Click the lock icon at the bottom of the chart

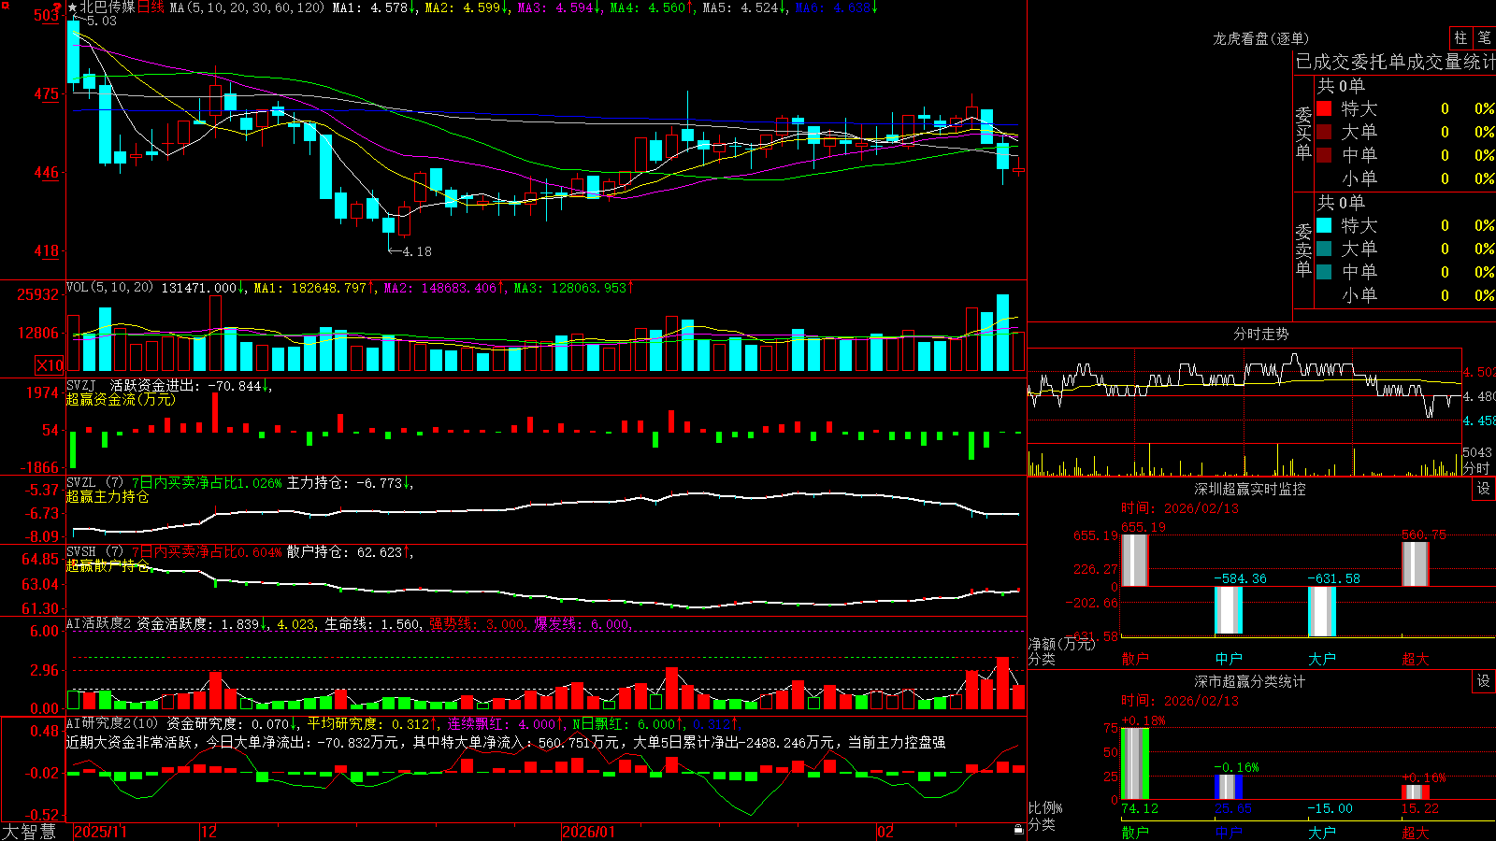1018,830
